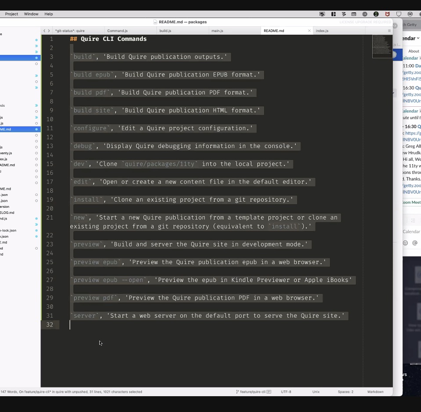Open ADME.md in the sidebar
421x412 pixels.
7,165
